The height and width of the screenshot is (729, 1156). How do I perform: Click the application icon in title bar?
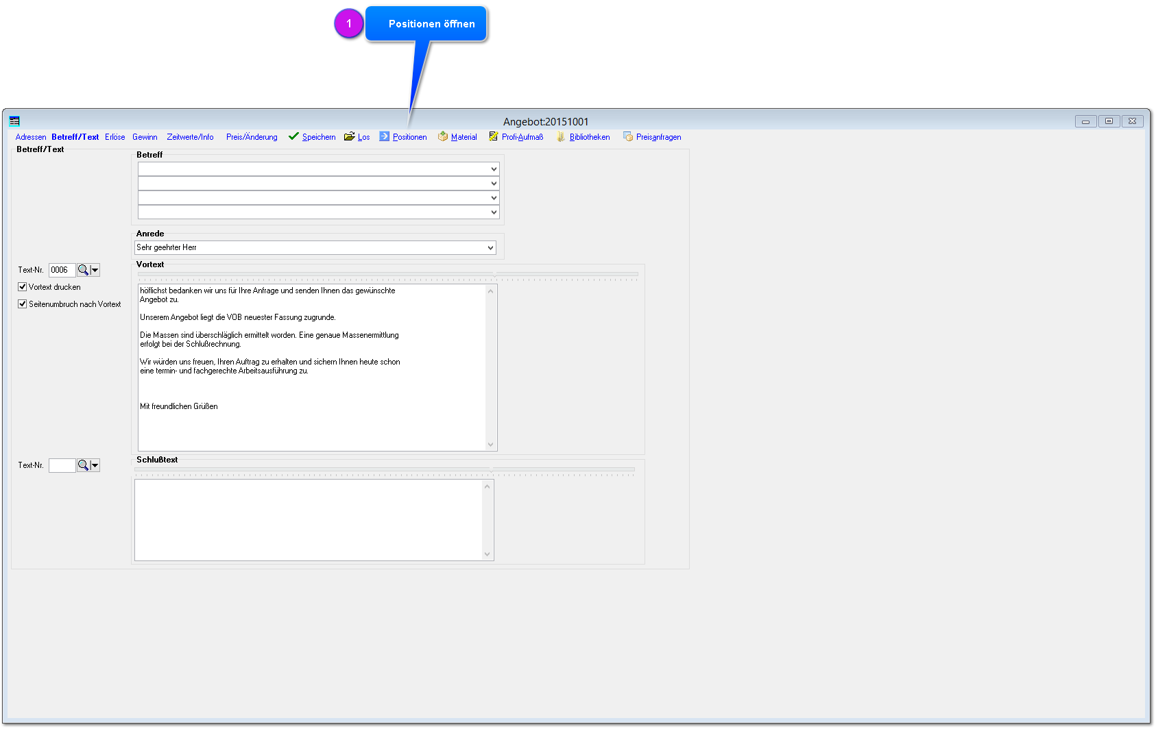[14, 121]
